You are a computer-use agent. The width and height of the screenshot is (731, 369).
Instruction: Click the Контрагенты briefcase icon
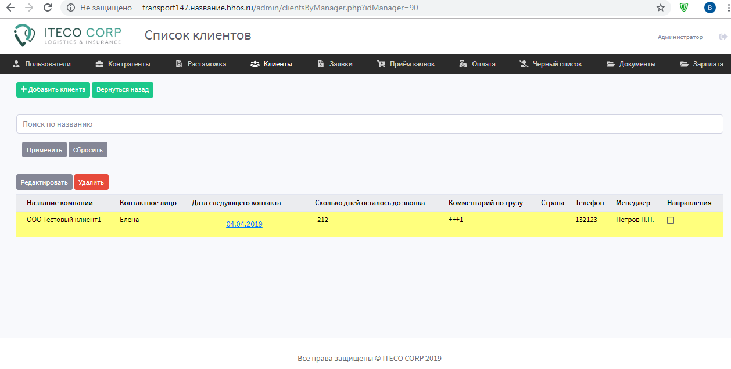click(99, 64)
